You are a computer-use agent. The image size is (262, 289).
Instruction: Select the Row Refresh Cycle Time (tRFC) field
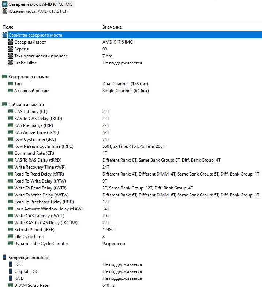(x=44, y=146)
